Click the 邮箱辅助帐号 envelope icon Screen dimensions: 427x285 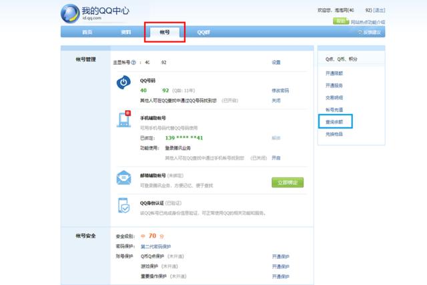[x=123, y=178]
